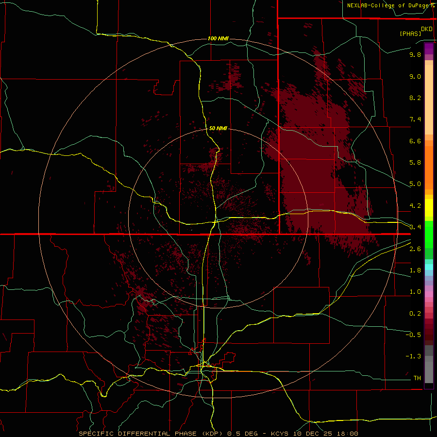Click the 10 DEC 25 18:00 timestamp
This screenshot has height=437, width=437.
pyautogui.click(x=325, y=434)
